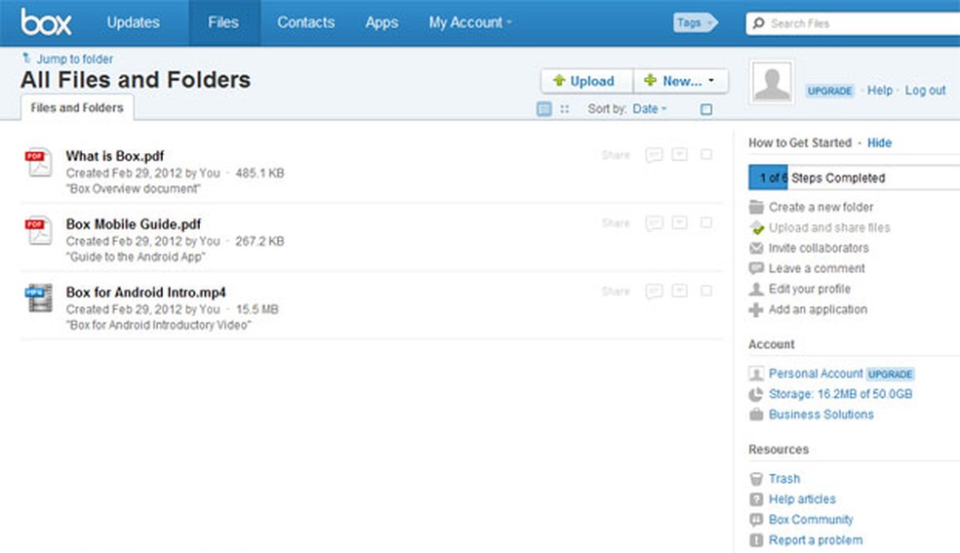Check the box for What is Box.pdf
Image resolution: width=960 pixels, height=553 pixels.
[706, 154]
